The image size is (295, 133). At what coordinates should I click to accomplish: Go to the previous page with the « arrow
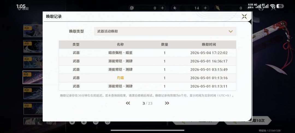pyautogui.click(x=128, y=103)
